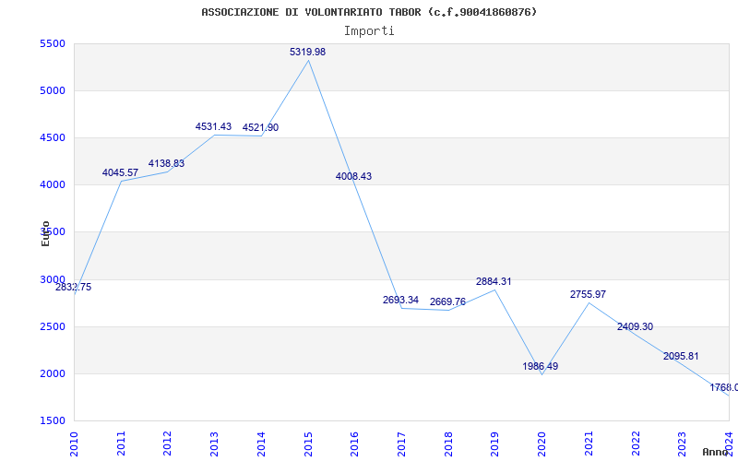Select the x-axis year label 2011
Viewport: 738px width, 461px height.
click(121, 443)
